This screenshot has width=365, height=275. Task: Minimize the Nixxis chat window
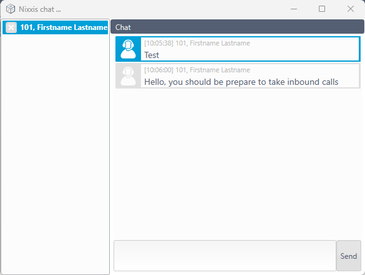(x=294, y=9)
